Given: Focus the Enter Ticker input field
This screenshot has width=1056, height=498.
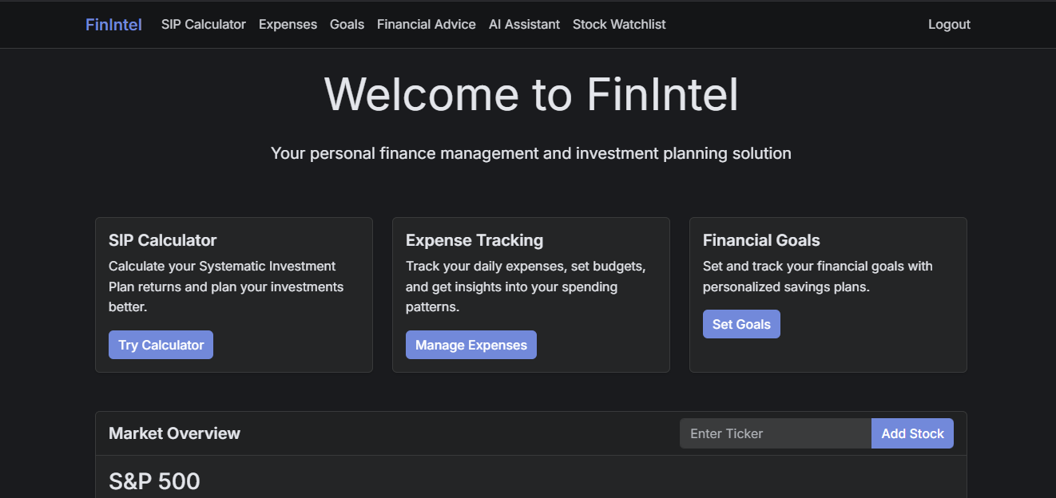Looking at the screenshot, I should [775, 433].
